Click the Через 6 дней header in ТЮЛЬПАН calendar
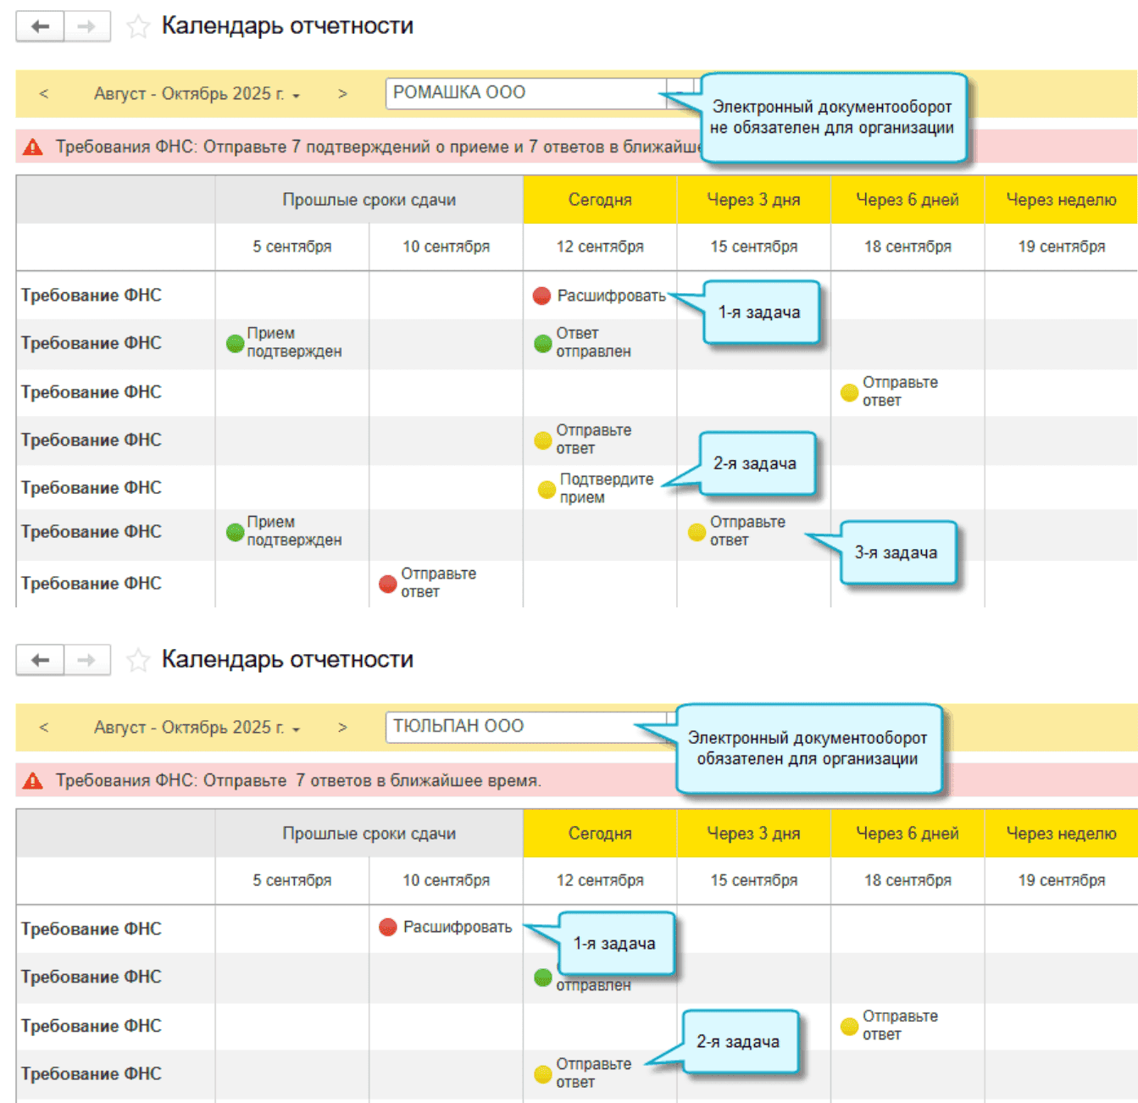The height and width of the screenshot is (1103, 1138). tap(908, 834)
